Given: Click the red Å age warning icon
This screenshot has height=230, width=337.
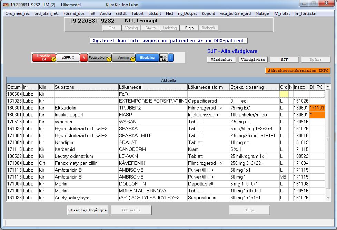Looking at the screenshot, I should coord(84,58).
